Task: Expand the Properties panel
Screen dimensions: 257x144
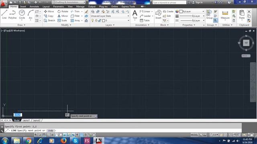Action: point(189,25)
